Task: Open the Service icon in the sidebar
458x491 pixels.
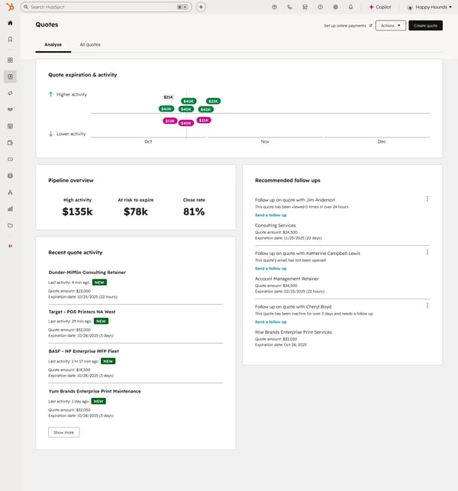Action: [x=11, y=159]
